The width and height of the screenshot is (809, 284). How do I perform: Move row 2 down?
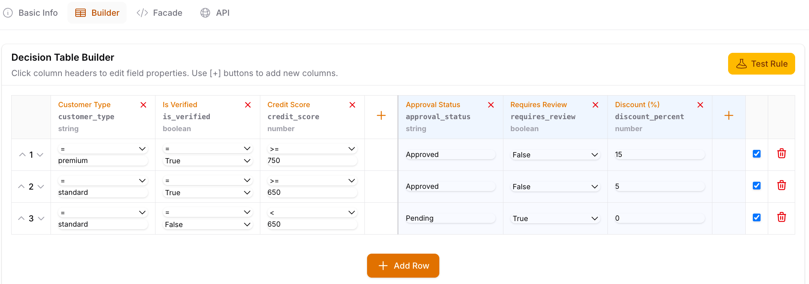pyautogui.click(x=41, y=187)
